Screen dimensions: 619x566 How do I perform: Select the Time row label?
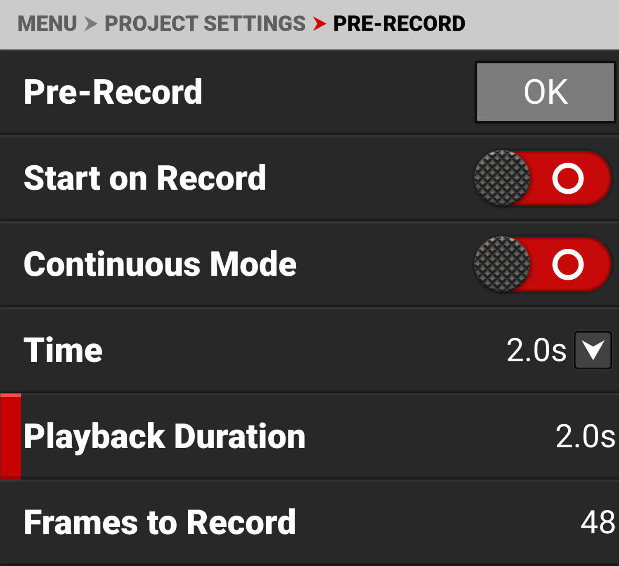click(x=63, y=350)
